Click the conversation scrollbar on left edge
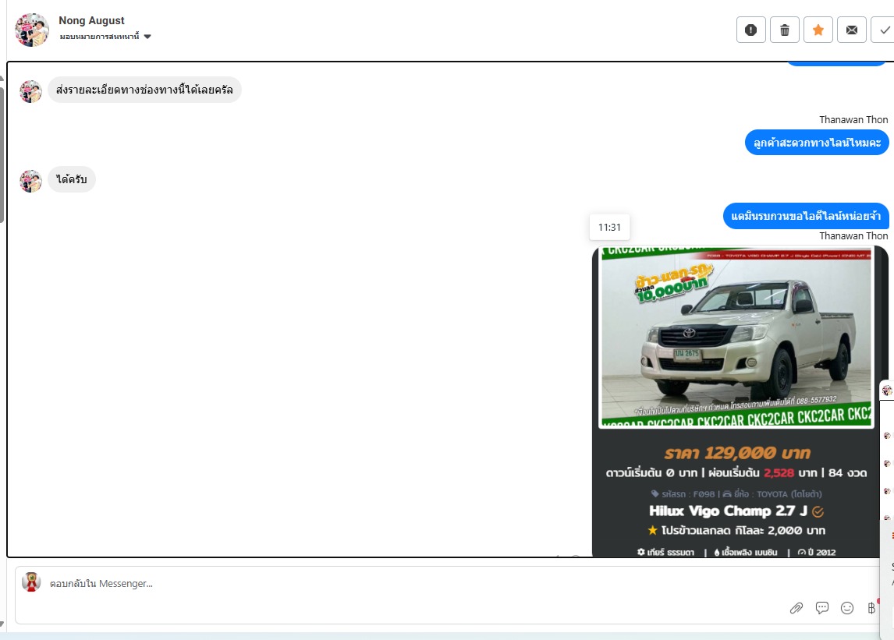The image size is (894, 640). pyautogui.click(x=2, y=154)
